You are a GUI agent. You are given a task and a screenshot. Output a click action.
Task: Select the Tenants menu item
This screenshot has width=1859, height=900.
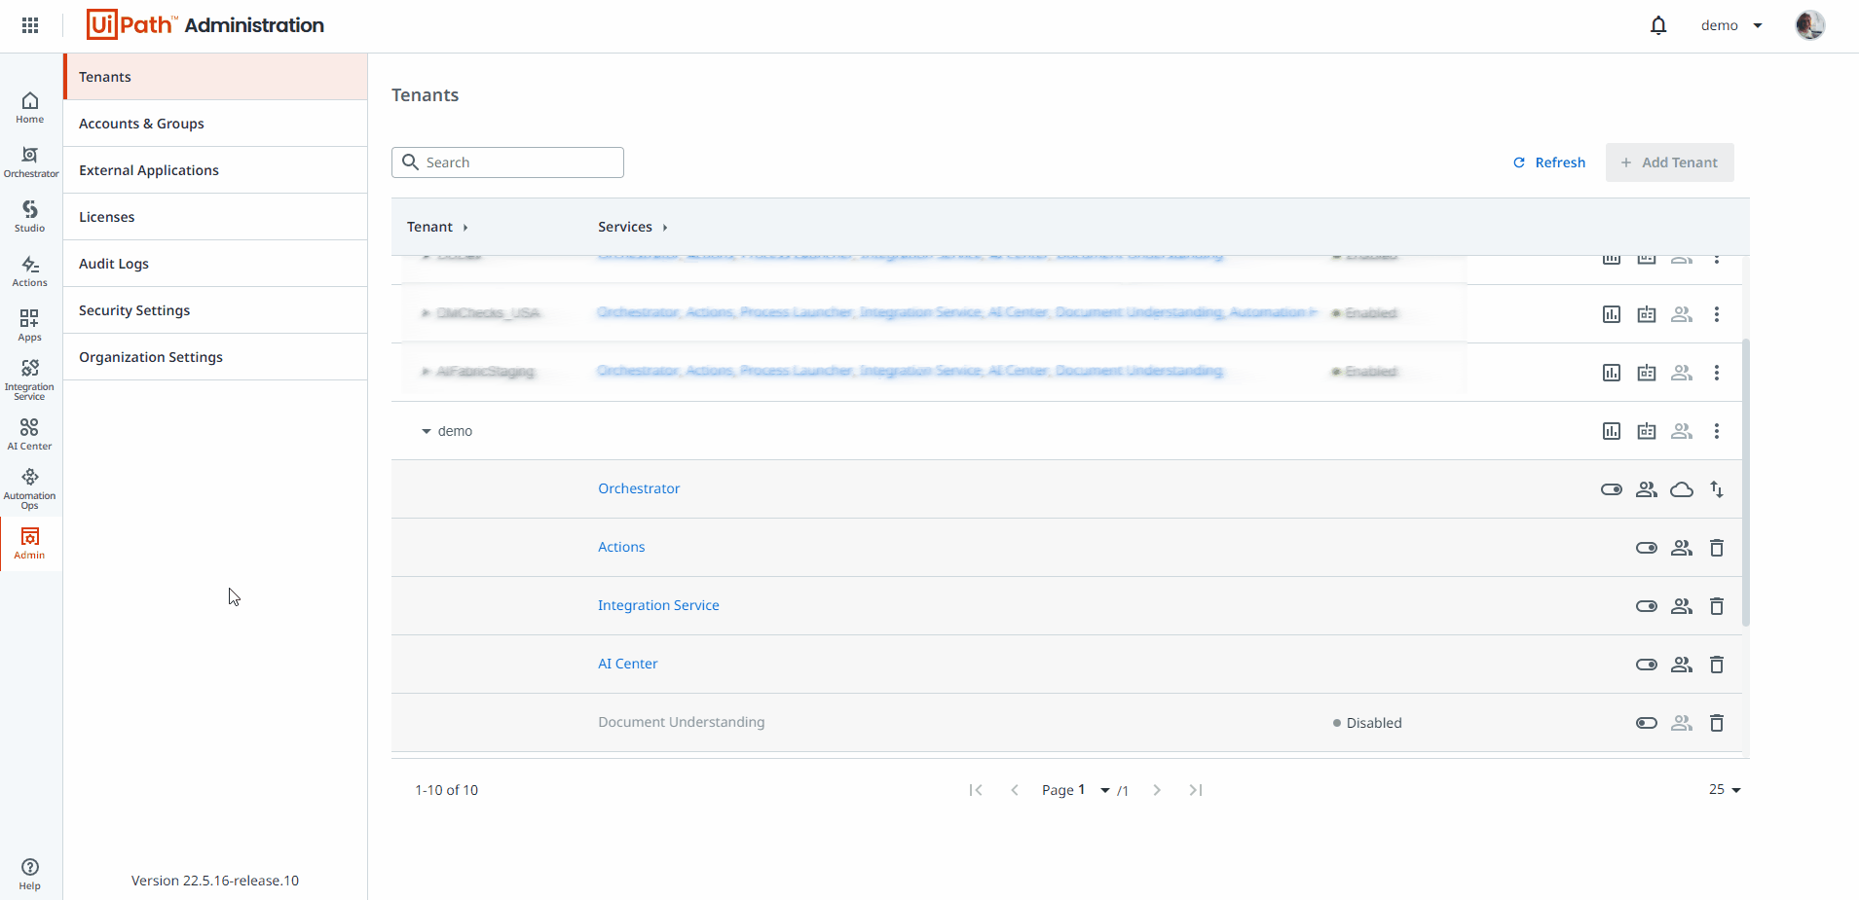pos(215,77)
